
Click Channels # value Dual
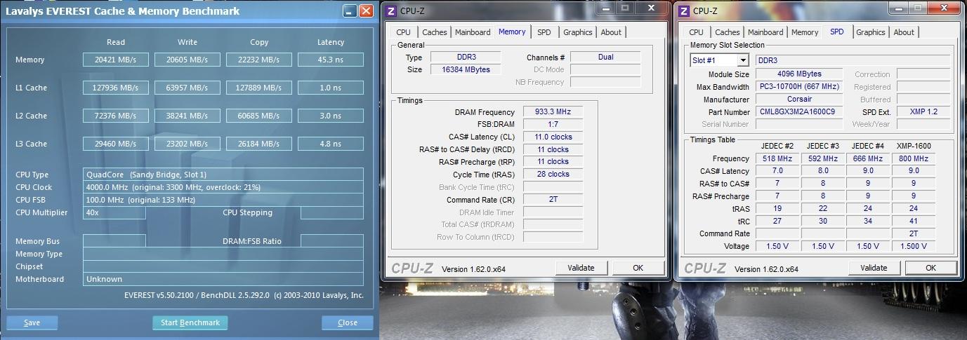point(605,57)
